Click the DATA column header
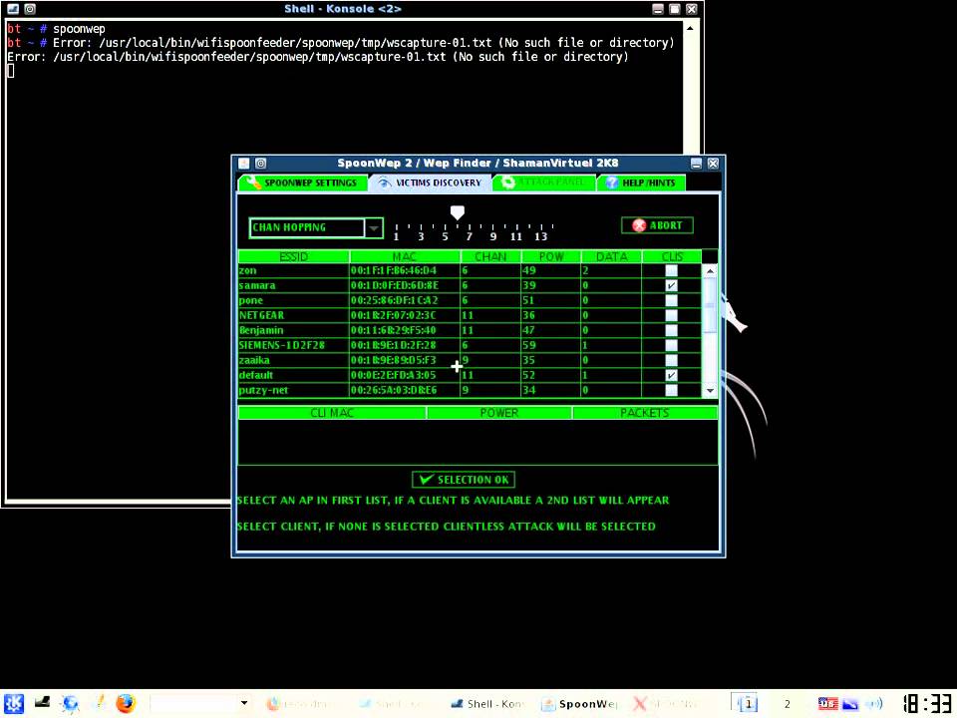This screenshot has height=718, width=957. pyautogui.click(x=611, y=256)
